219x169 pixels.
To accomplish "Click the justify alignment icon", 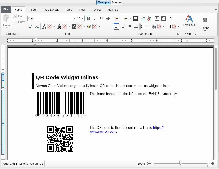I will tap(136, 26).
